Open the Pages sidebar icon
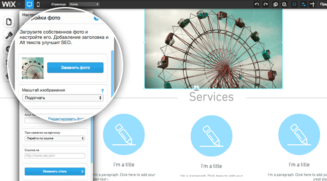Image resolution: width=327 pixels, height=181 pixels. (9, 22)
